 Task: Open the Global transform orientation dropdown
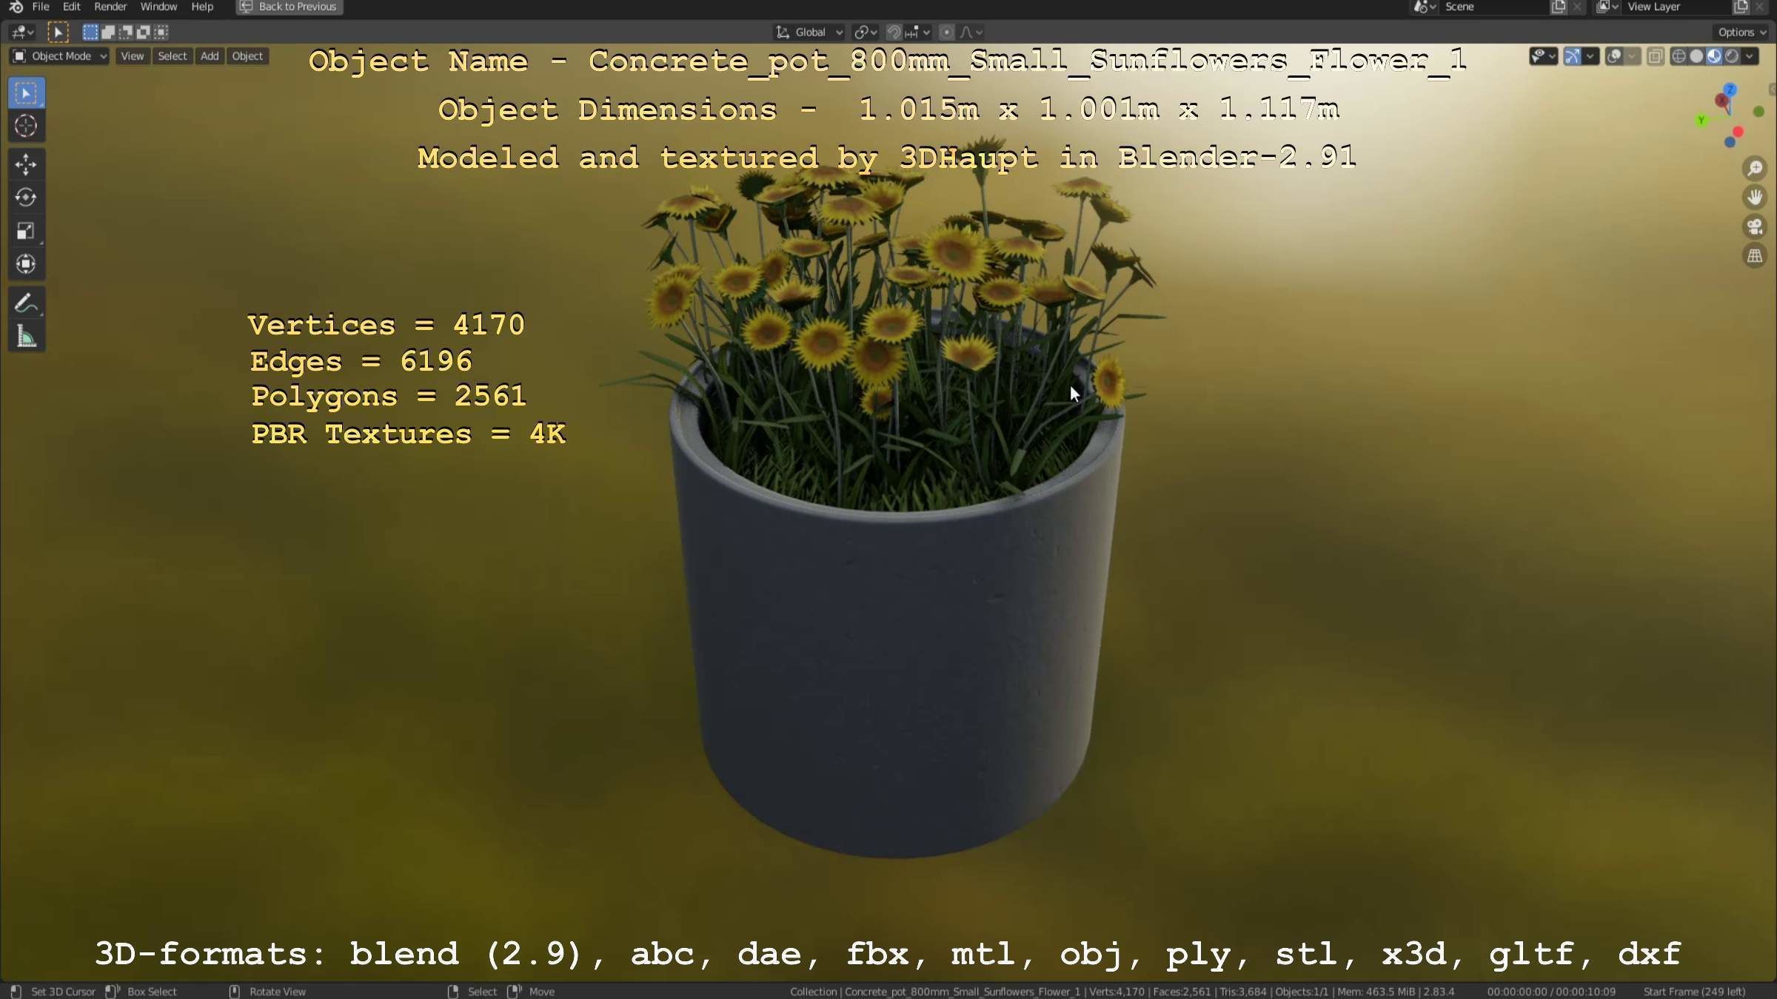coord(809,32)
